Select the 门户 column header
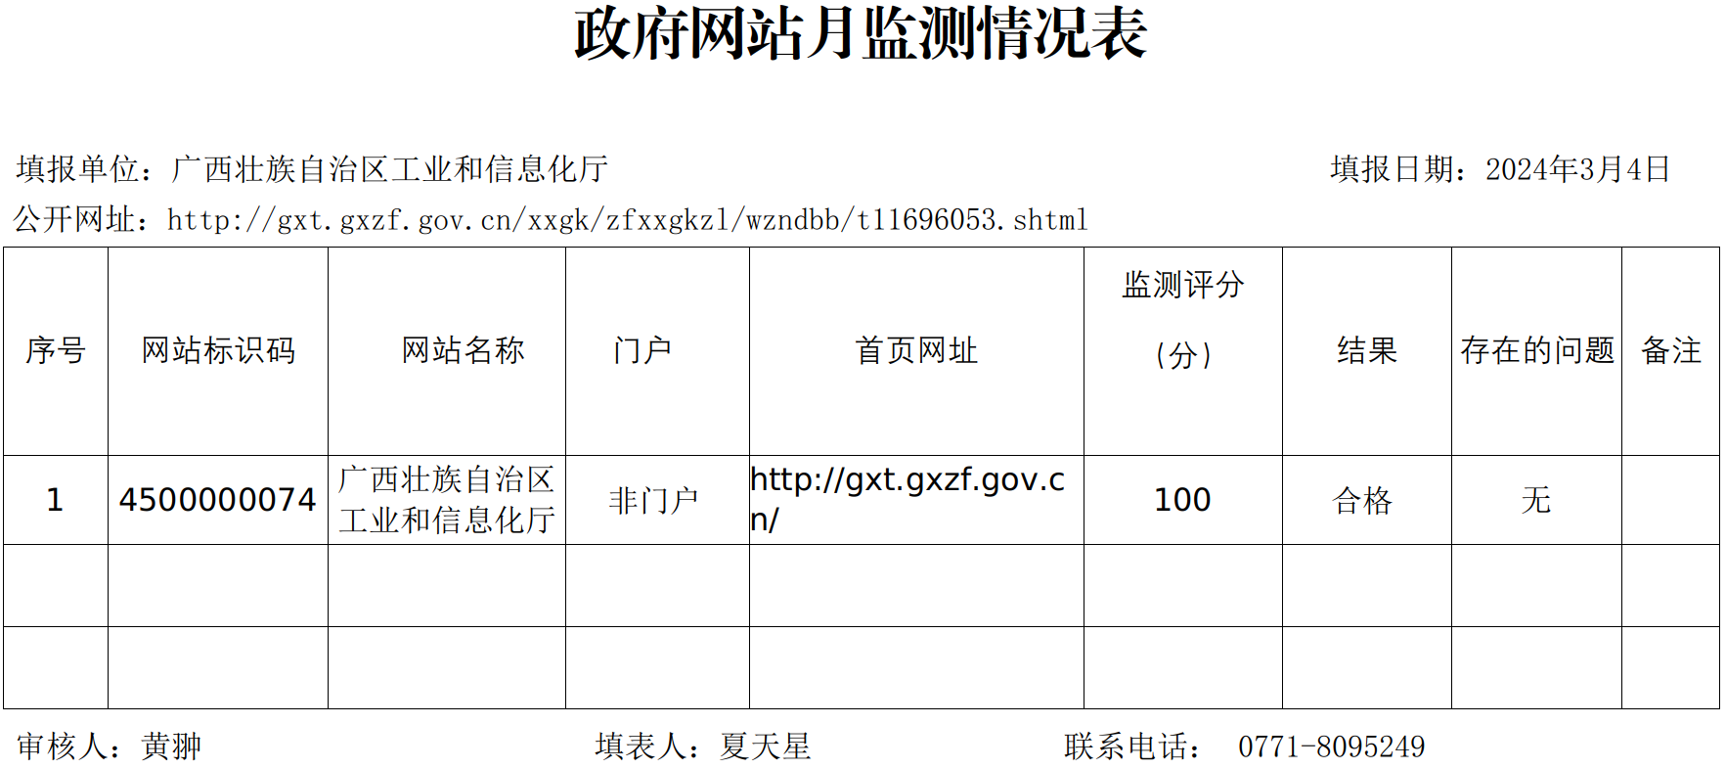 [x=642, y=350]
